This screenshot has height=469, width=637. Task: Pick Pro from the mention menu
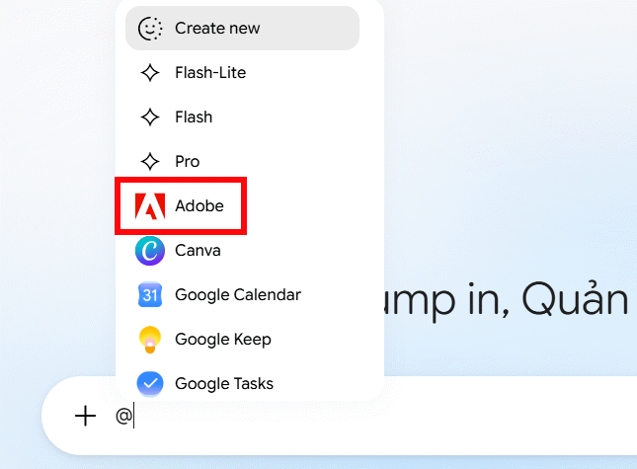(x=242, y=161)
